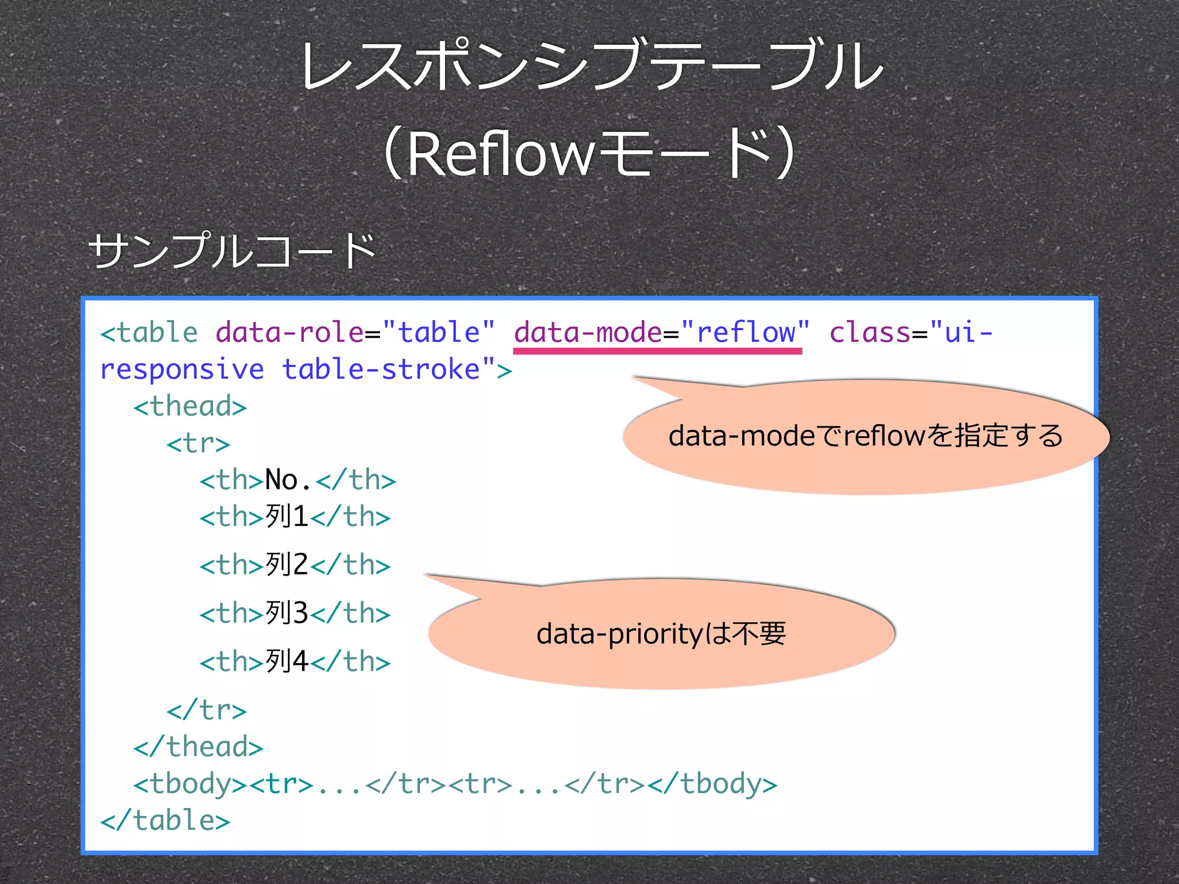The width and height of the screenshot is (1179, 884).
Task: Click the opening <thead> tag
Action: point(190,406)
